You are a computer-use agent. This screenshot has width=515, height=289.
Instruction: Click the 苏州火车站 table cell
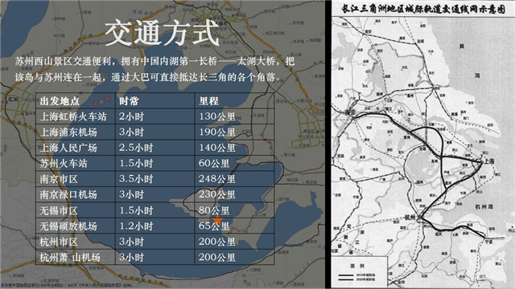(x=76, y=163)
